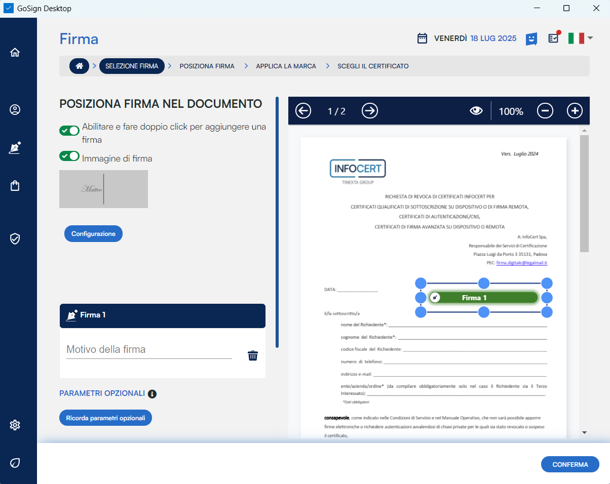Open the shield verification sidebar icon
The width and height of the screenshot is (610, 484).
click(x=15, y=238)
